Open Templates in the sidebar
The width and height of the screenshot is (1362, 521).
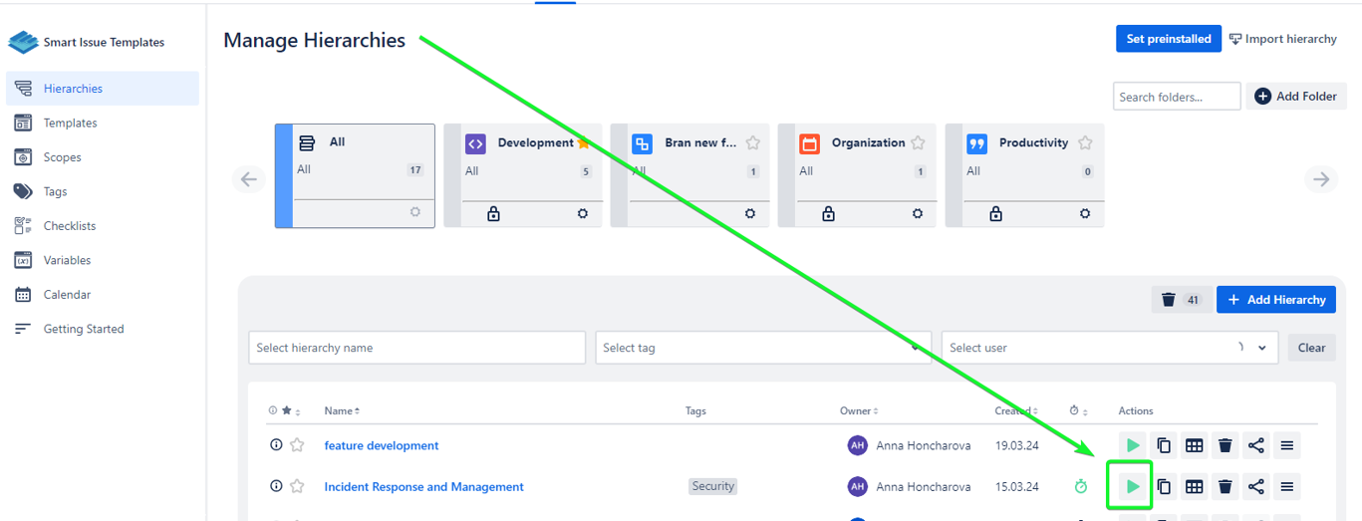pyautogui.click(x=70, y=123)
